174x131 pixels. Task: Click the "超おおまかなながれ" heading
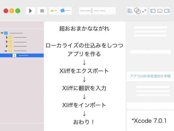tap(84, 28)
